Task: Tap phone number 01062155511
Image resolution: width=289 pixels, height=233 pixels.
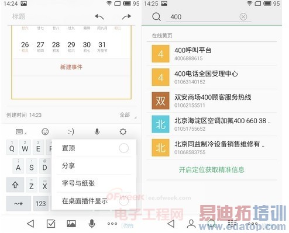Action: tap(190, 105)
